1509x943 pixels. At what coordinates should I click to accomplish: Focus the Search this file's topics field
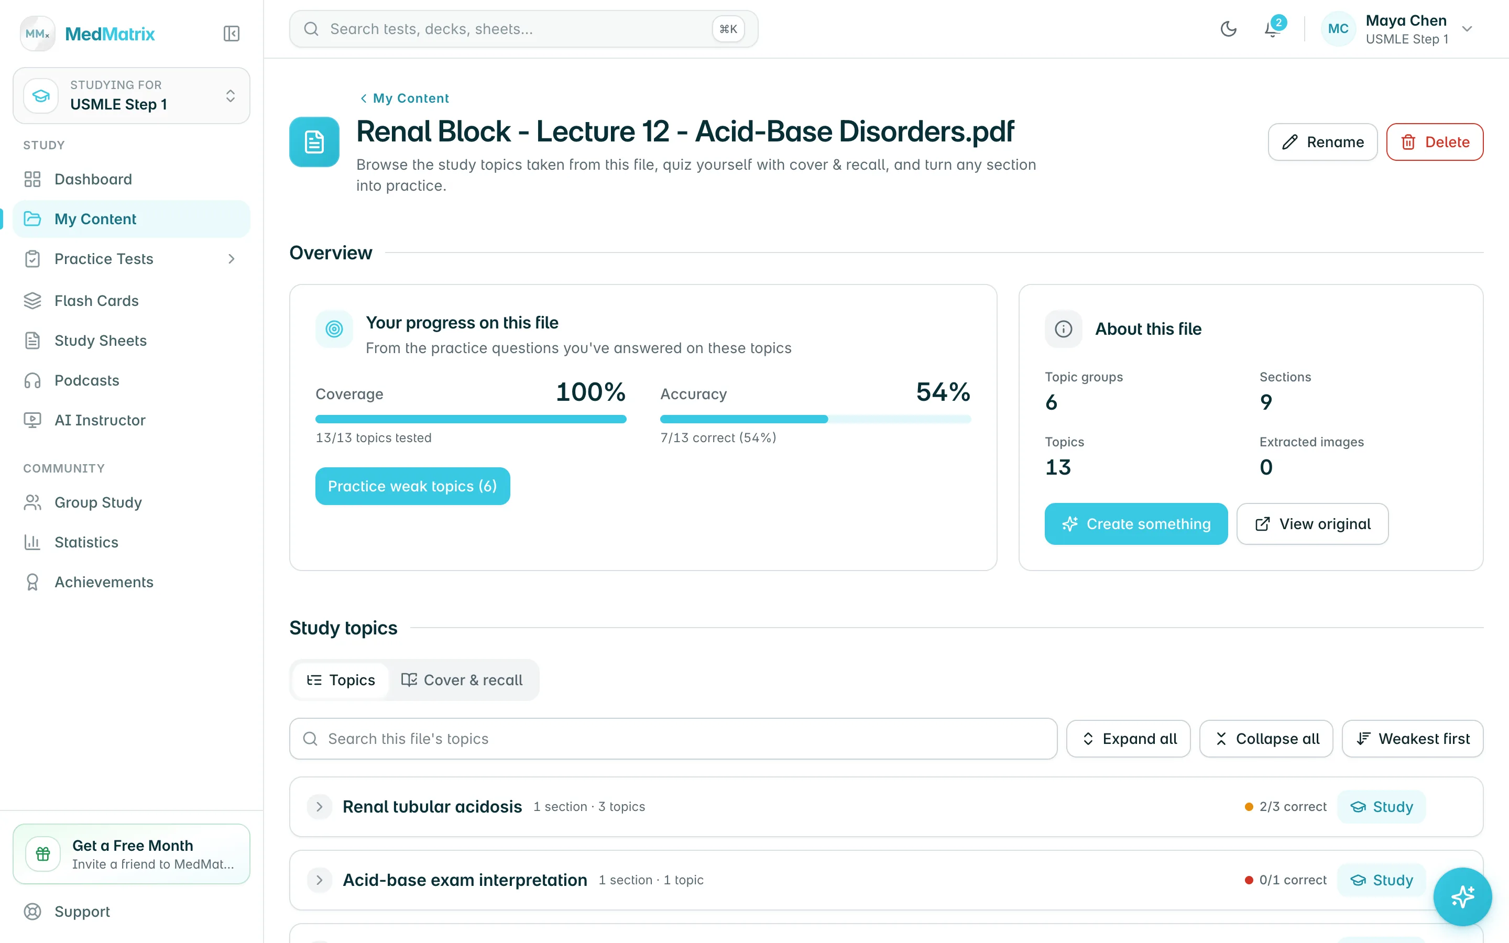coord(673,739)
